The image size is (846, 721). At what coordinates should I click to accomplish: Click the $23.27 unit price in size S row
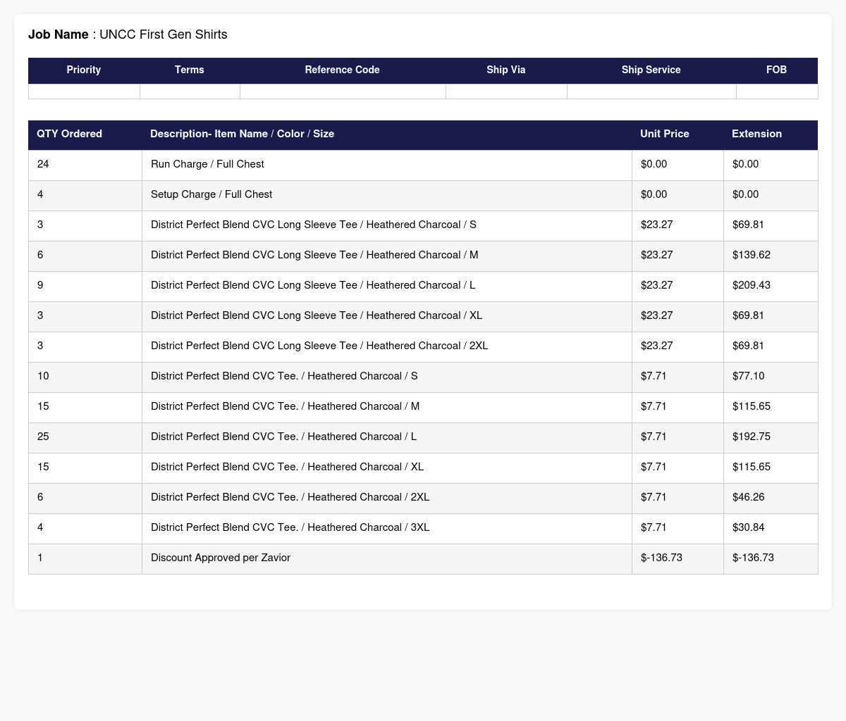coord(657,225)
